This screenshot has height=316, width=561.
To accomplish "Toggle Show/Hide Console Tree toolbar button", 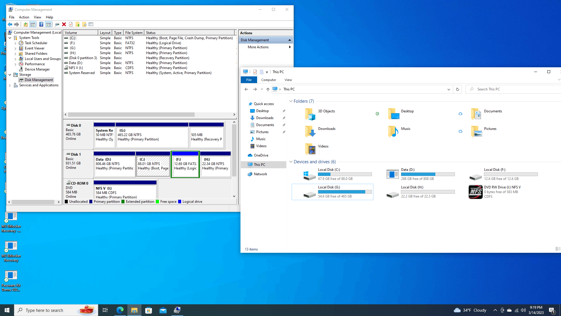I will (x=33, y=25).
